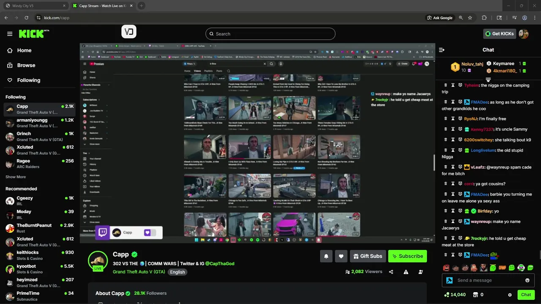Collapse the chat panel arrow icon
Image resolution: width=541 pixels, height=304 pixels.
(442, 50)
